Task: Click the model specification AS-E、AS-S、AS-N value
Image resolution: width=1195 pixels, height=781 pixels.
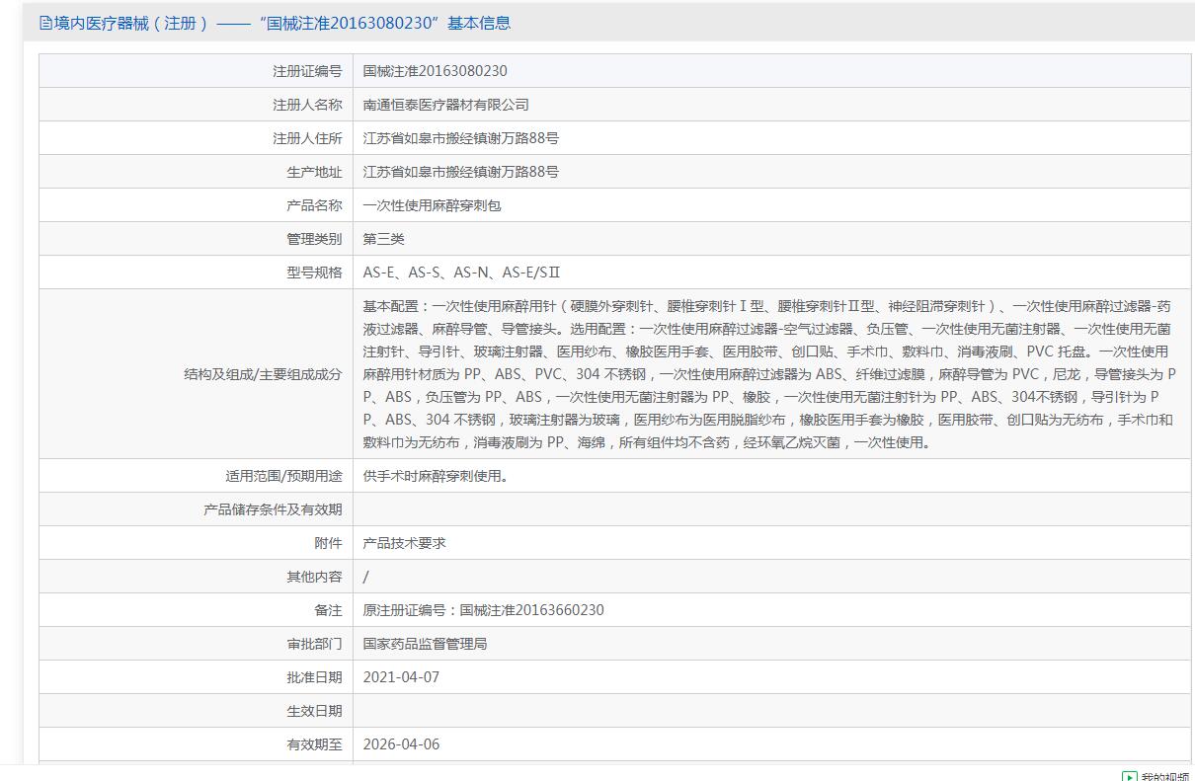Action: [462, 273]
